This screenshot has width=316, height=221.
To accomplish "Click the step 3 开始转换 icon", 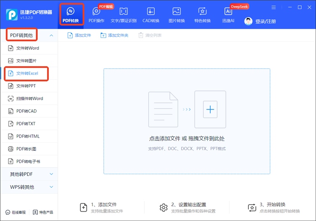I will tap(252, 208).
